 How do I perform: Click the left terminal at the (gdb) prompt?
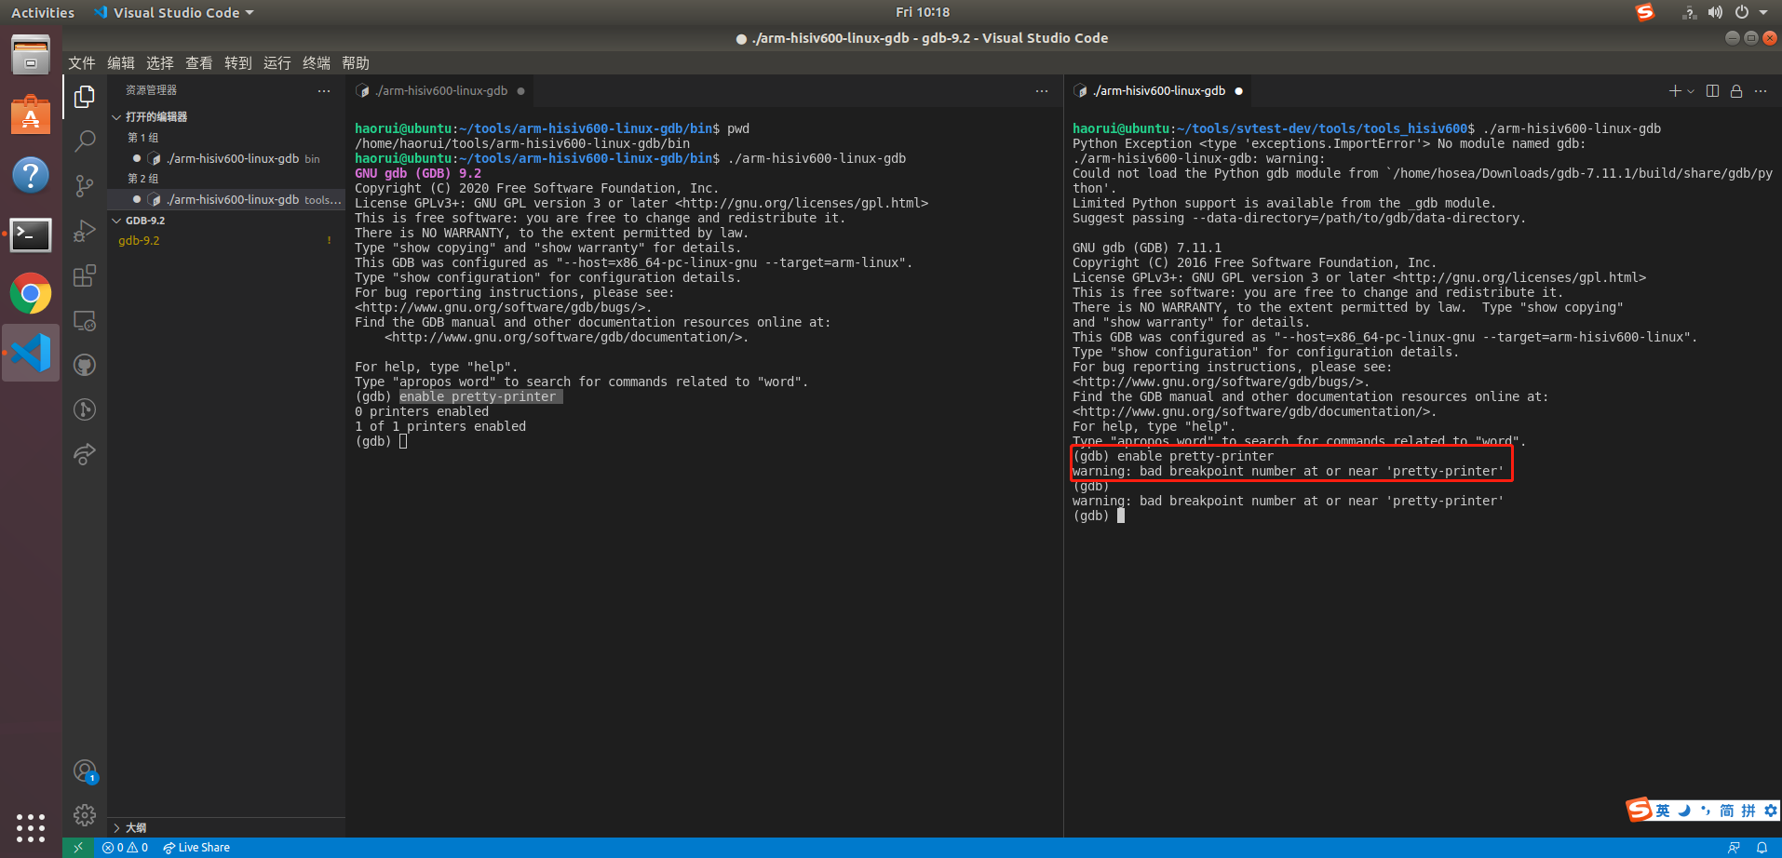[381, 441]
